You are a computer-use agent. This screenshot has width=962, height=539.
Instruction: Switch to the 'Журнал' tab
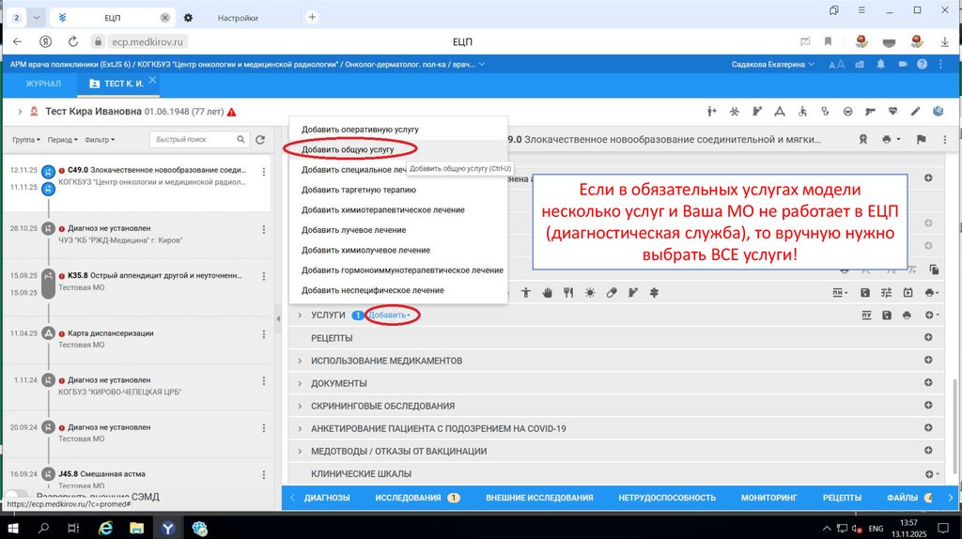42,84
